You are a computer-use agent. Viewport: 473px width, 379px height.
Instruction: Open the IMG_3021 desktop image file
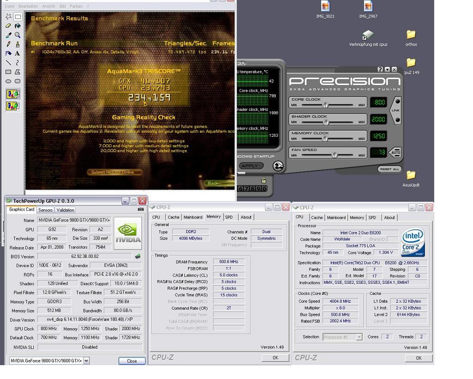click(x=325, y=10)
